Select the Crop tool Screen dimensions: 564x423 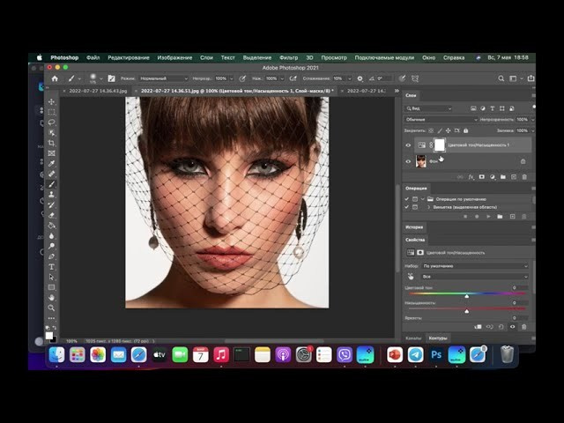coord(52,143)
